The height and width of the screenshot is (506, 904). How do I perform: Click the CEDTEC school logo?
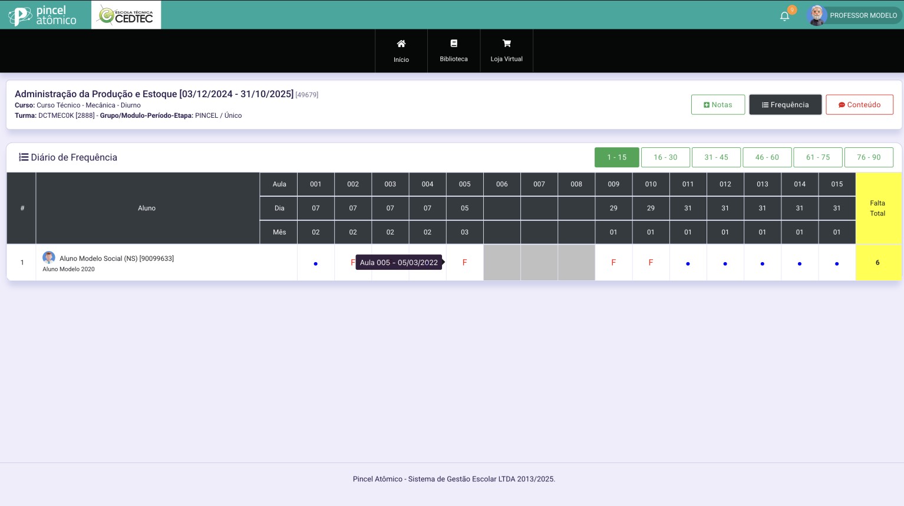(x=126, y=15)
